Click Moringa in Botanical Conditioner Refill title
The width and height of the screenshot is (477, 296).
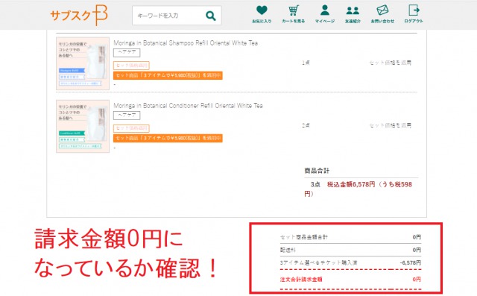188,106
